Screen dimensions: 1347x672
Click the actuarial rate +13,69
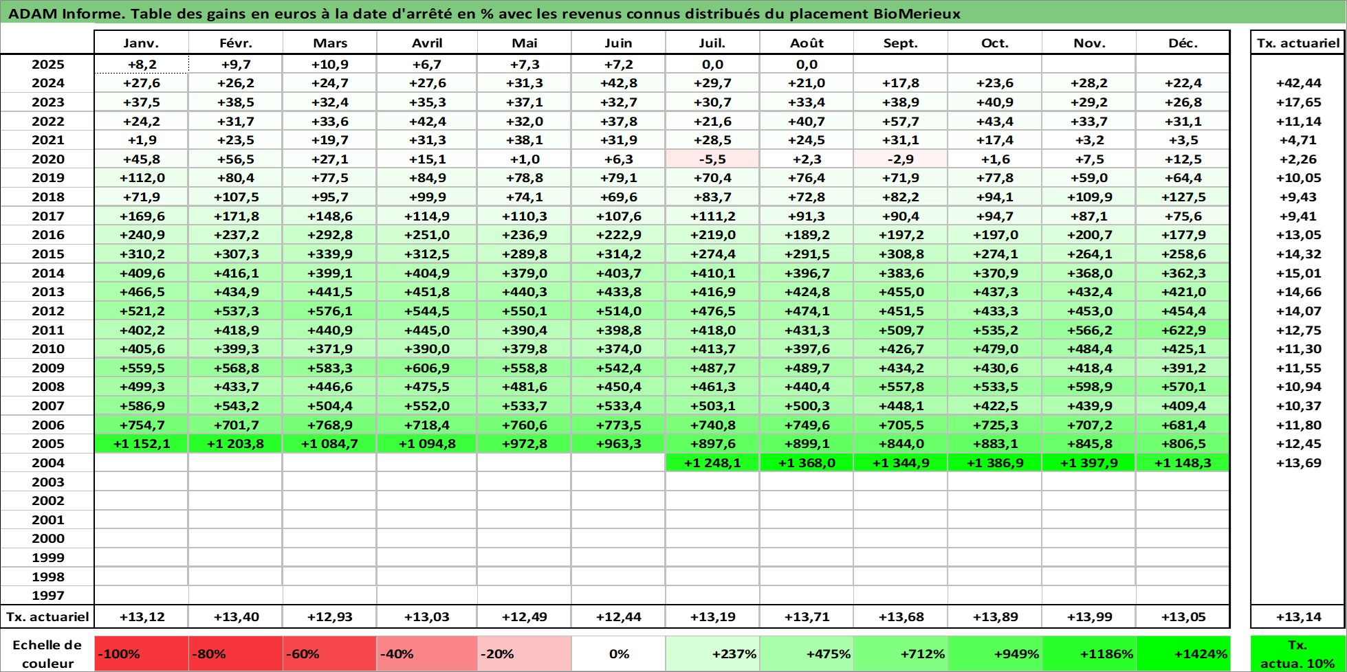click(1298, 462)
